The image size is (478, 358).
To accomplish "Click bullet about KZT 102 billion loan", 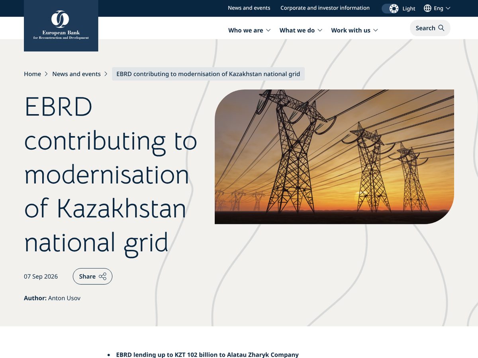I will click(207, 354).
